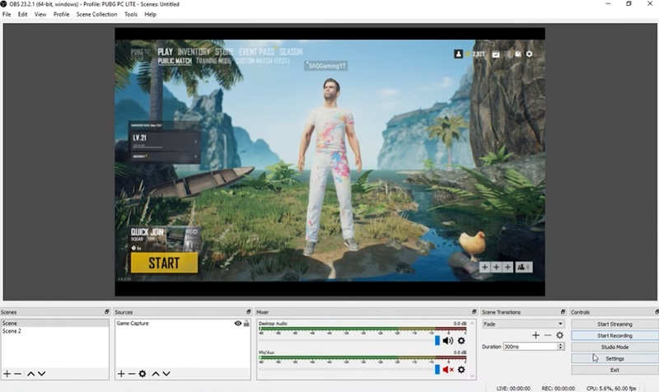Unmute the Mic/Aux speaker
The image size is (659, 392).
447,370
